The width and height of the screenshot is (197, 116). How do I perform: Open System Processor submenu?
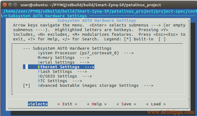(86, 53)
